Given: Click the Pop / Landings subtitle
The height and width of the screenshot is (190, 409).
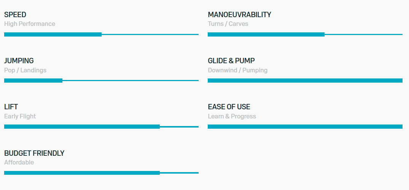Looking at the screenshot, I should pyautogui.click(x=25, y=70).
